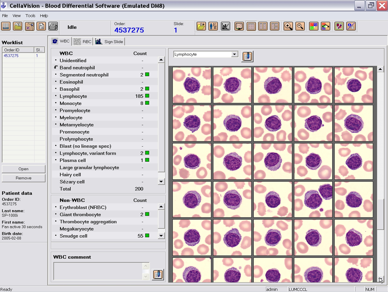Click the zoom in magnifier icon
388x292 pixels.
click(x=288, y=26)
